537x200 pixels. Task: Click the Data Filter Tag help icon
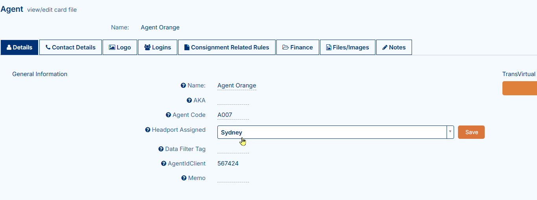coord(161,149)
